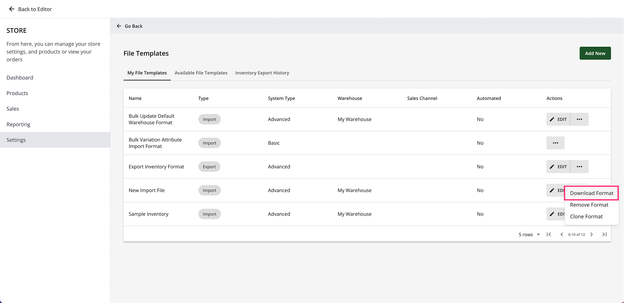The image size is (624, 303).
Task: Go to next page of table
Action: tap(591, 235)
